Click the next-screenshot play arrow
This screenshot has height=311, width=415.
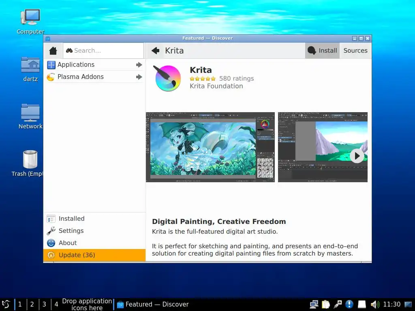357,156
